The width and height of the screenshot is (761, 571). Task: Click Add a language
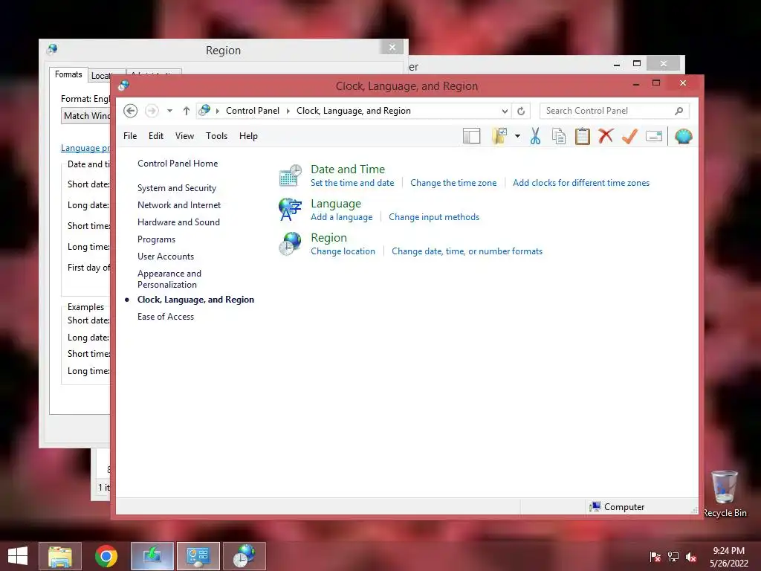(x=342, y=217)
